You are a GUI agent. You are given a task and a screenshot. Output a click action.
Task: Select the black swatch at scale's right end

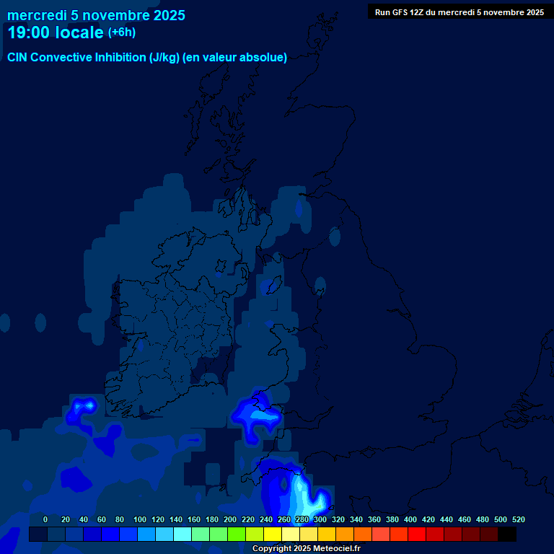506,535
